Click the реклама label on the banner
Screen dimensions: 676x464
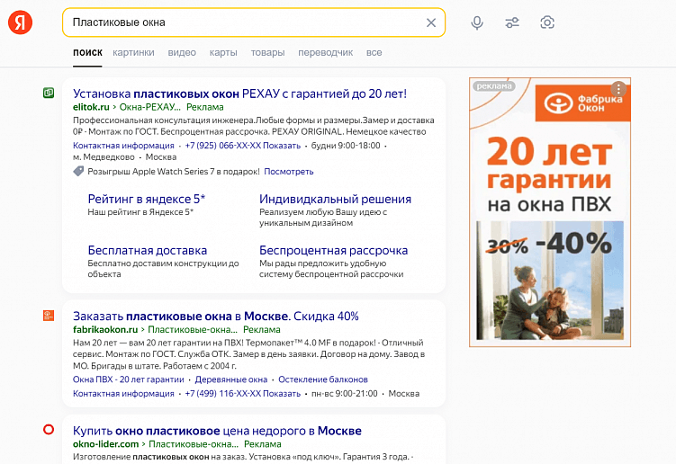point(494,86)
